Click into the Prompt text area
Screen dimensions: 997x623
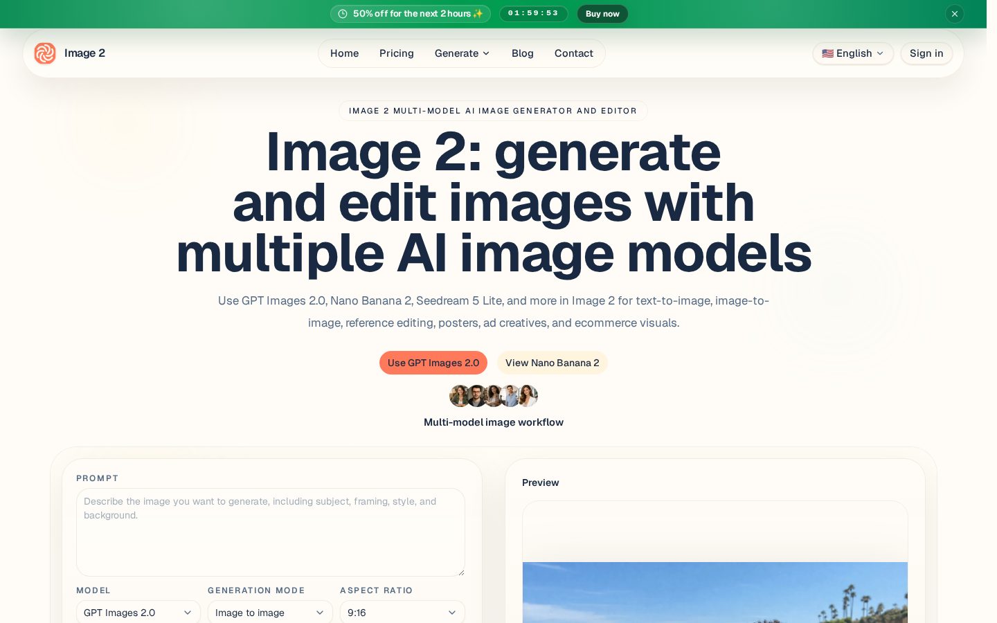[x=271, y=532]
